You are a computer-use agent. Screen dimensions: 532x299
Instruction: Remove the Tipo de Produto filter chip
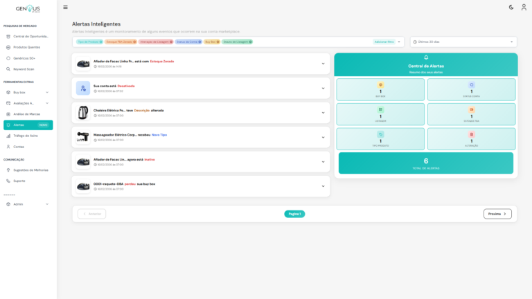pos(100,42)
